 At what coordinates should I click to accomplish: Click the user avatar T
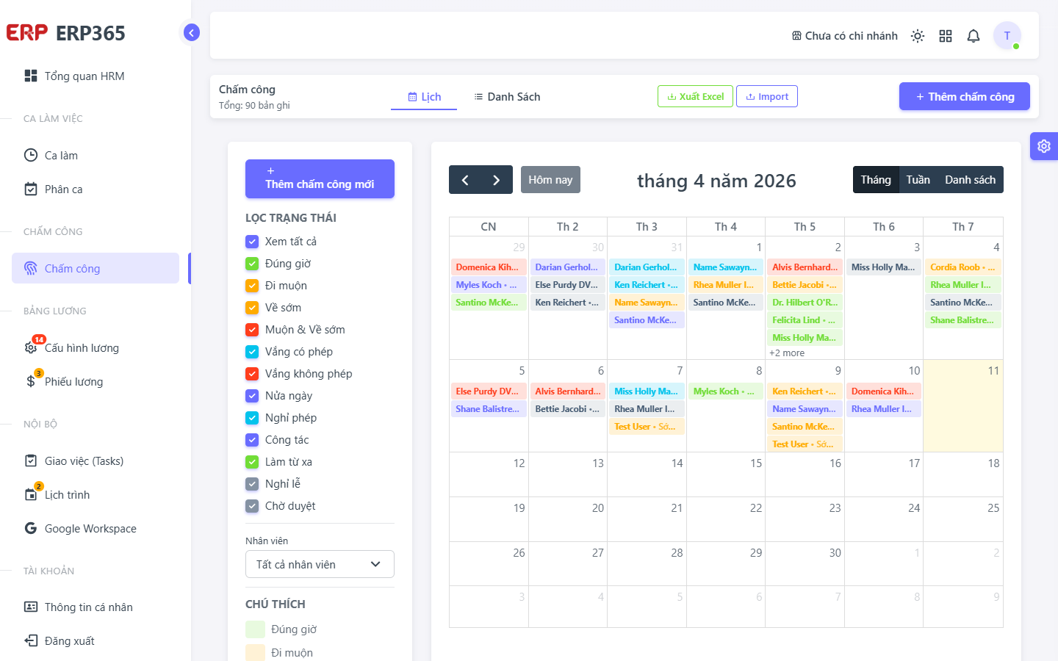tap(1007, 35)
